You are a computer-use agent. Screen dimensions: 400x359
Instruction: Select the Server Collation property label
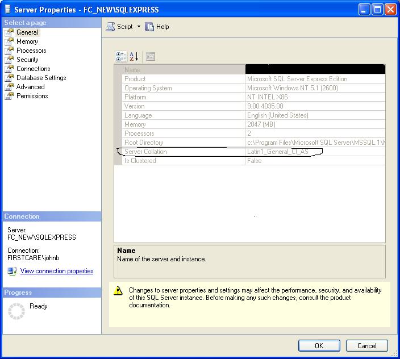[145, 152]
